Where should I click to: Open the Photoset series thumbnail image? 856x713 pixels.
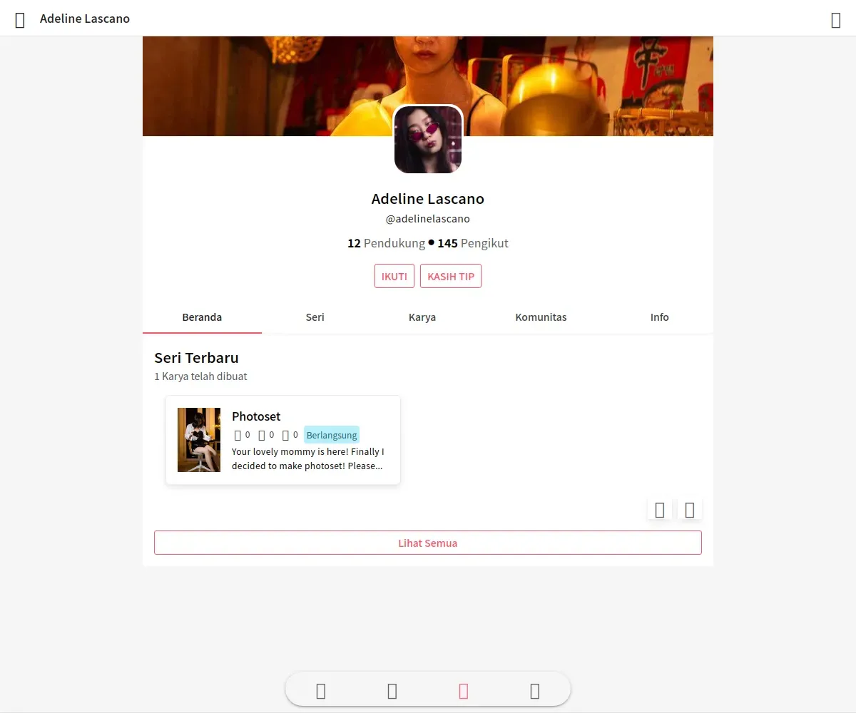click(199, 440)
